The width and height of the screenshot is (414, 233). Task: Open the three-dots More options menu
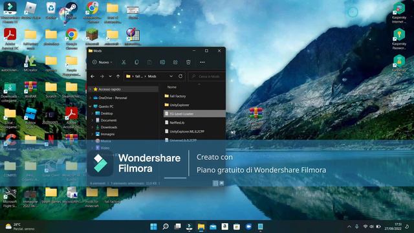click(x=202, y=62)
